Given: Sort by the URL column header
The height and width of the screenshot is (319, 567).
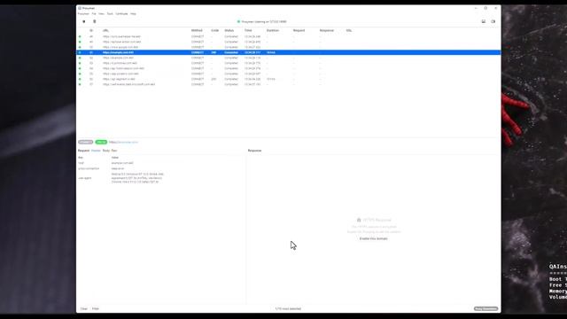Looking at the screenshot, I should click(x=105, y=31).
